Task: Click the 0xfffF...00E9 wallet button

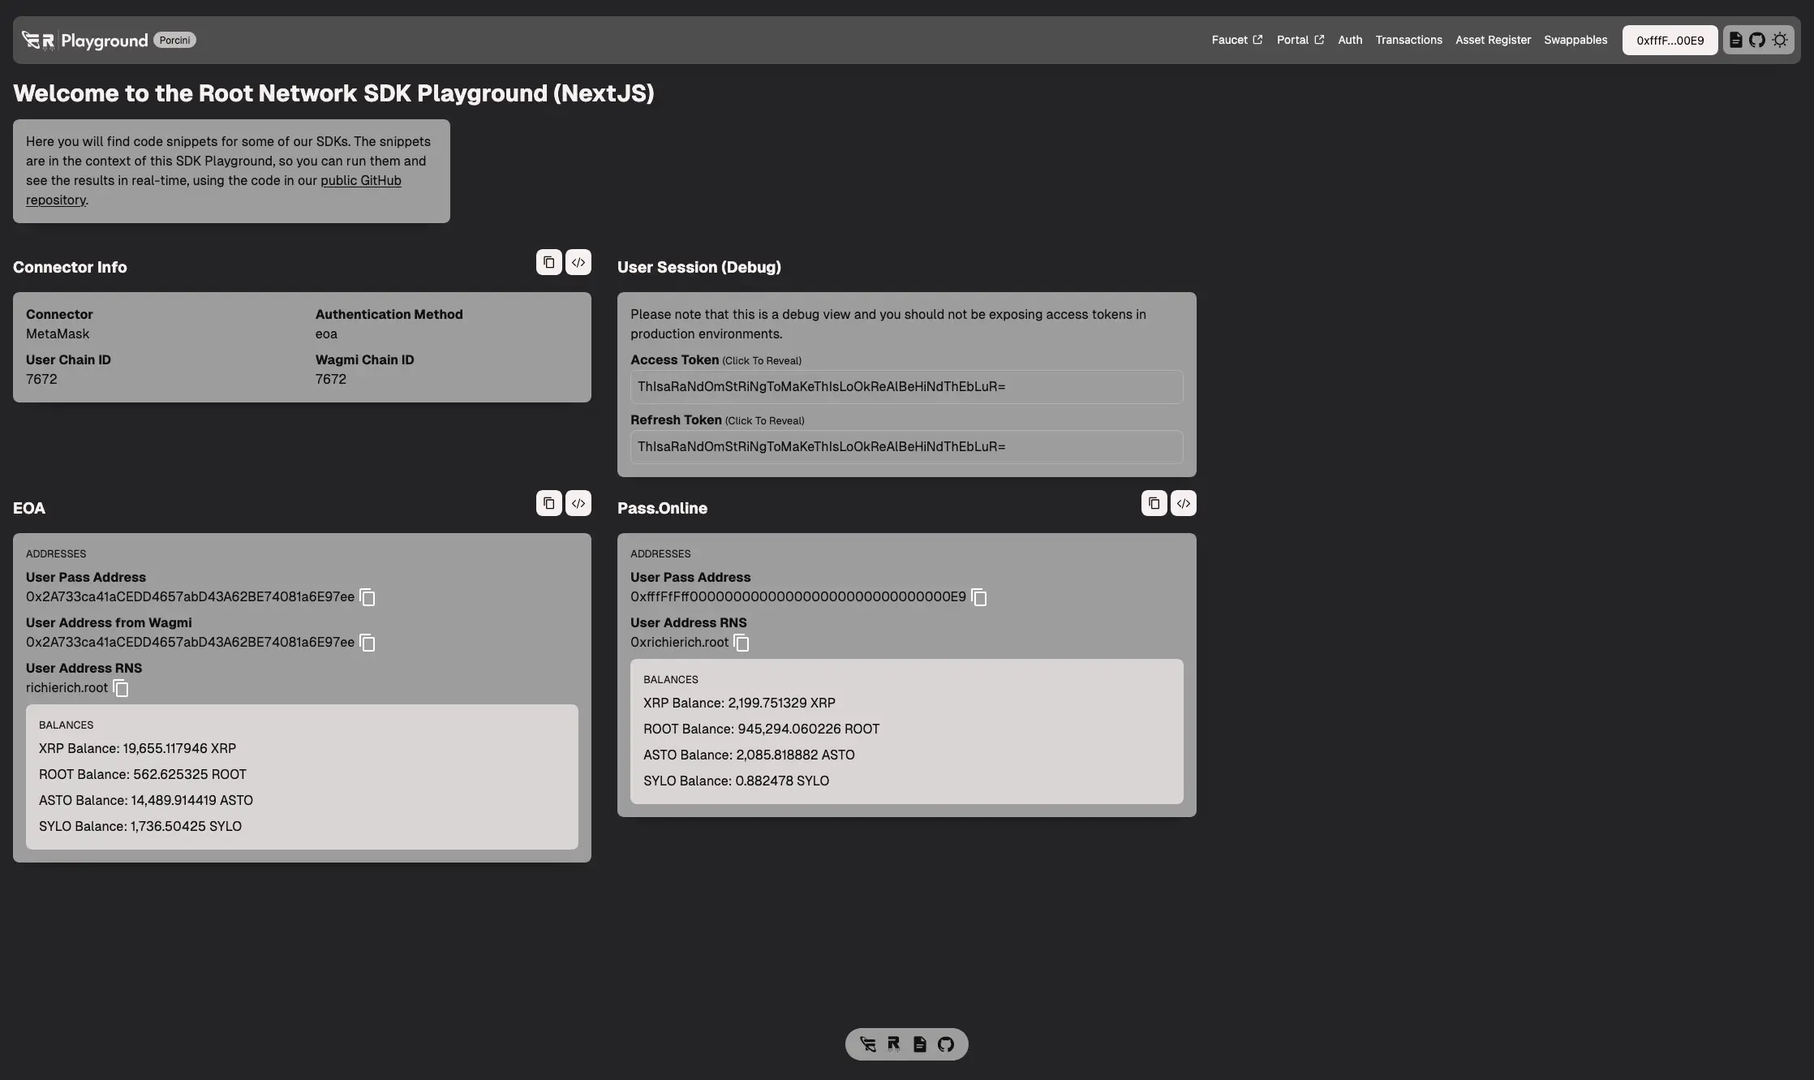Action: click(x=1670, y=40)
